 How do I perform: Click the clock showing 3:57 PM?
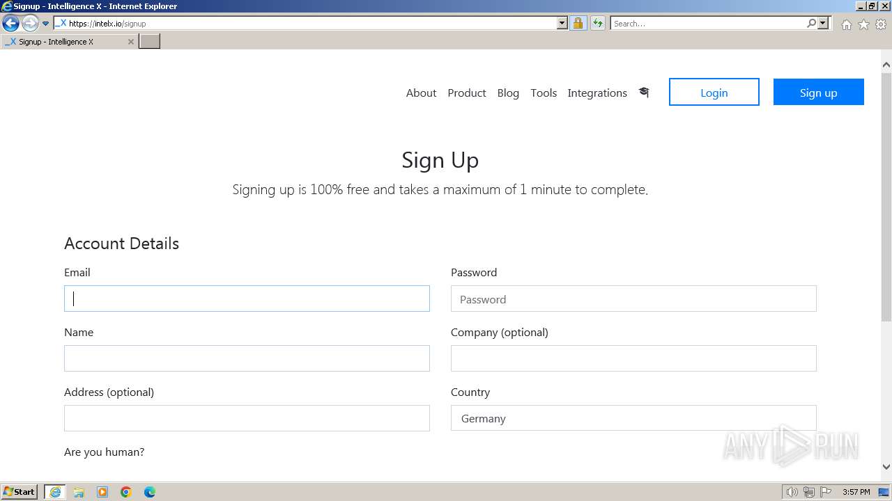(856, 492)
